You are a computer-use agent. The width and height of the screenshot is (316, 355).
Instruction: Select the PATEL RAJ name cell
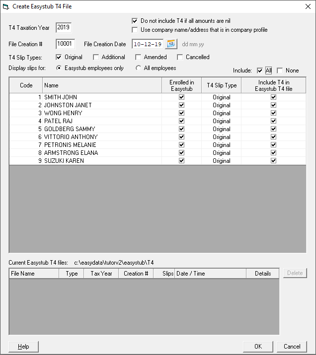102,121
